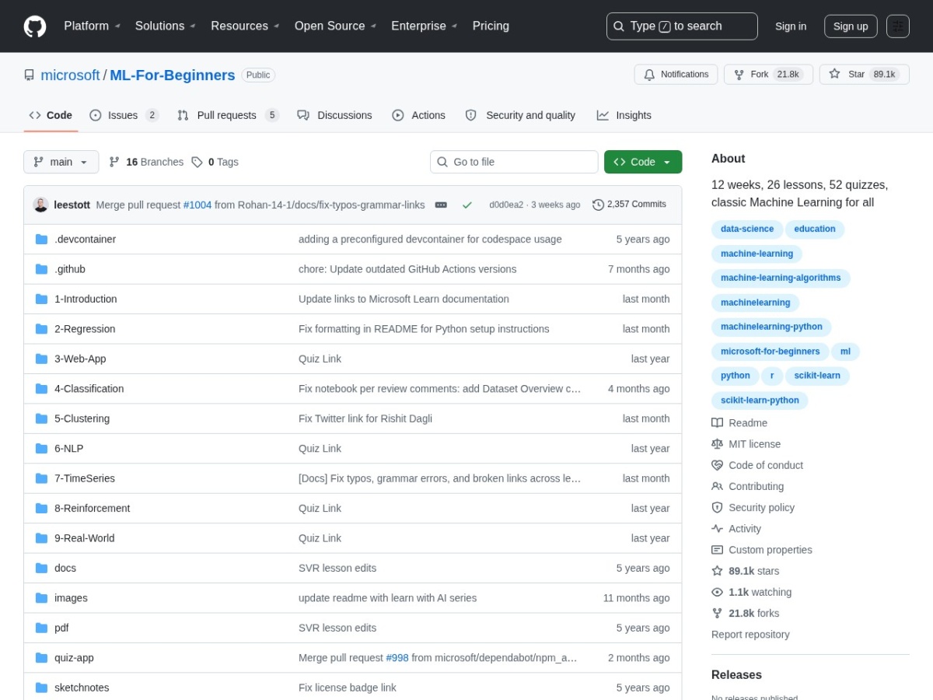The height and width of the screenshot is (700, 933).
Task: Open the header settings icon next to Sign up
Action: [898, 26]
